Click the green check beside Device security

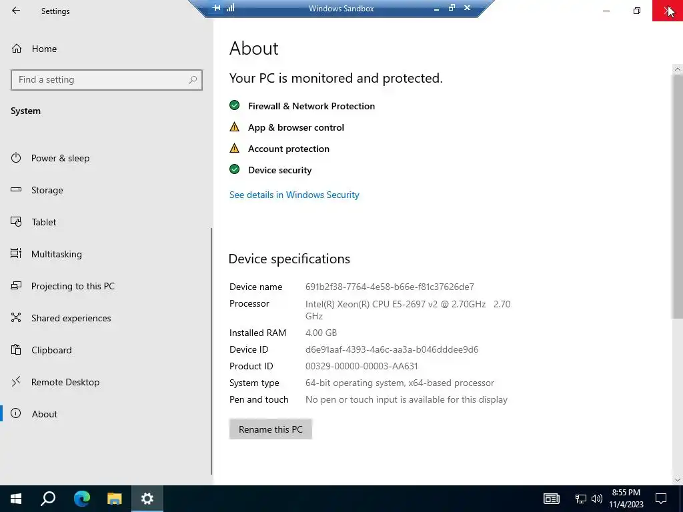(234, 169)
